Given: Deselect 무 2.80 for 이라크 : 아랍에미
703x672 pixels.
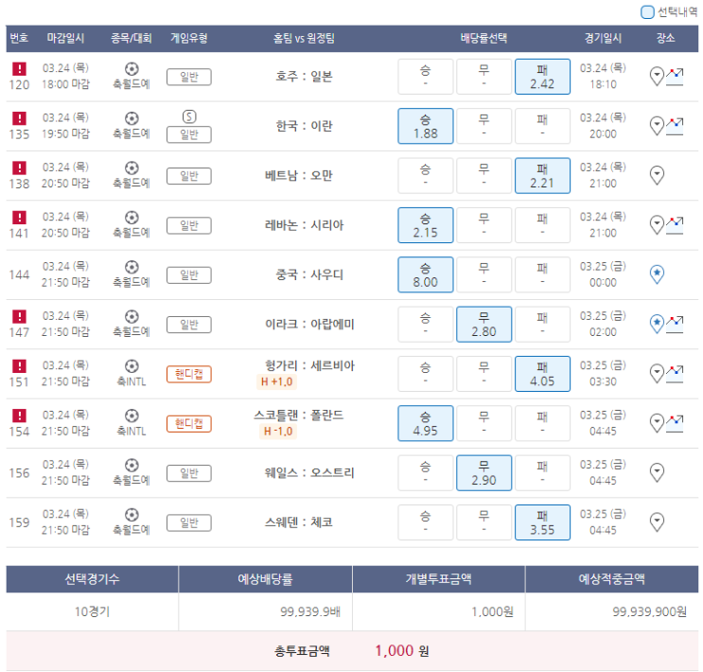Looking at the screenshot, I should 483,325.
